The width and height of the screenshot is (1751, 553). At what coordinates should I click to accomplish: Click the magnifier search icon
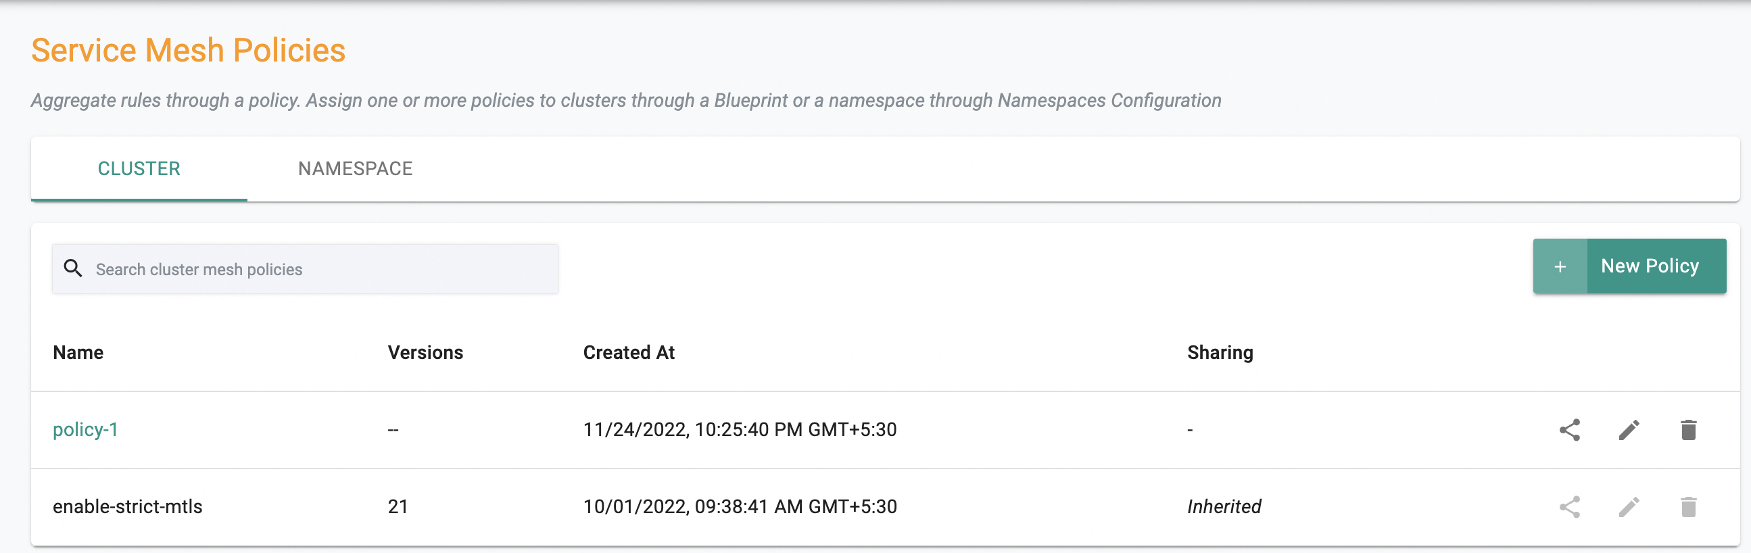[x=73, y=268]
